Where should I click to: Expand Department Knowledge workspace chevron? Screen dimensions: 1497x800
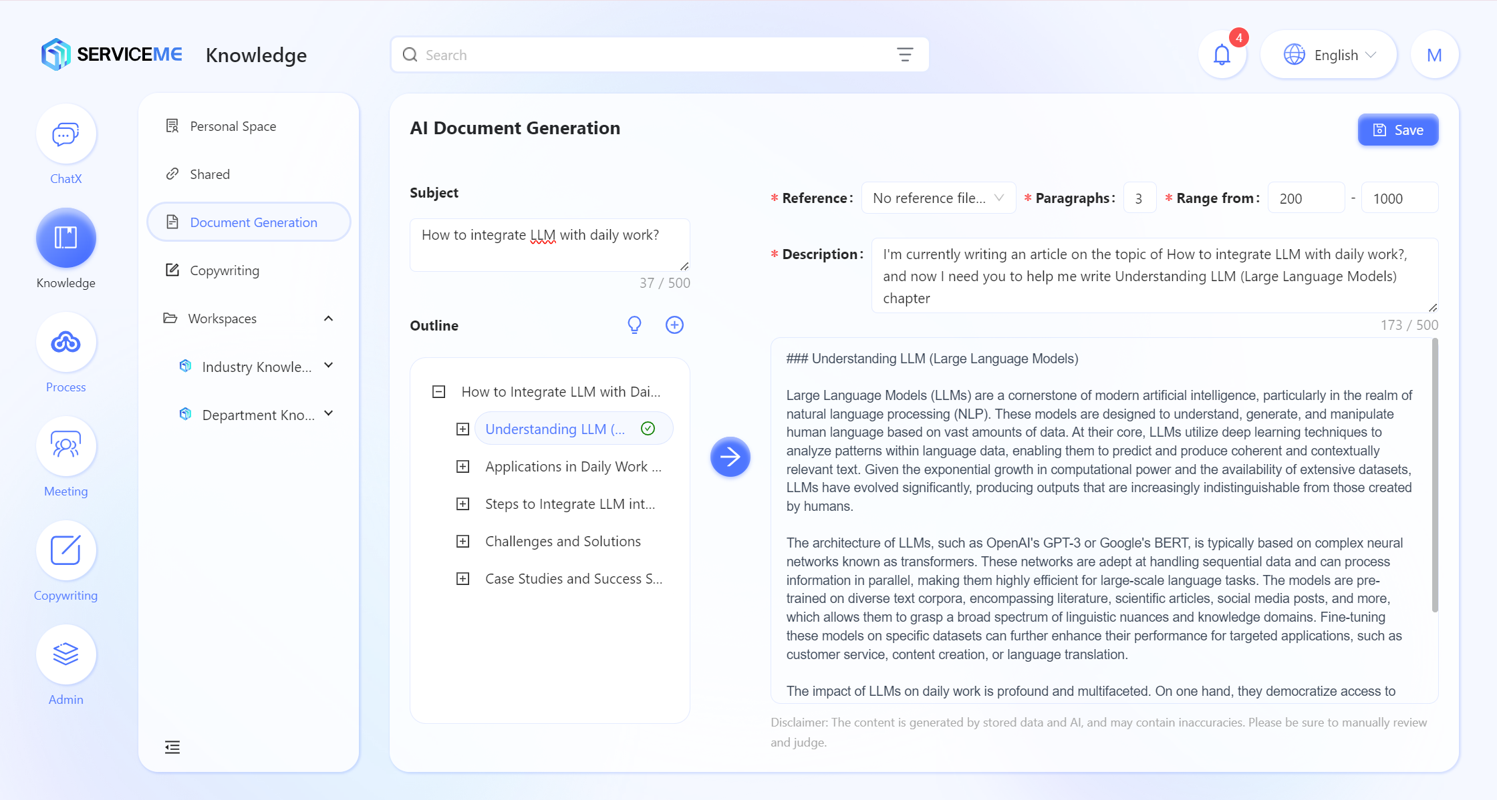[x=328, y=414]
